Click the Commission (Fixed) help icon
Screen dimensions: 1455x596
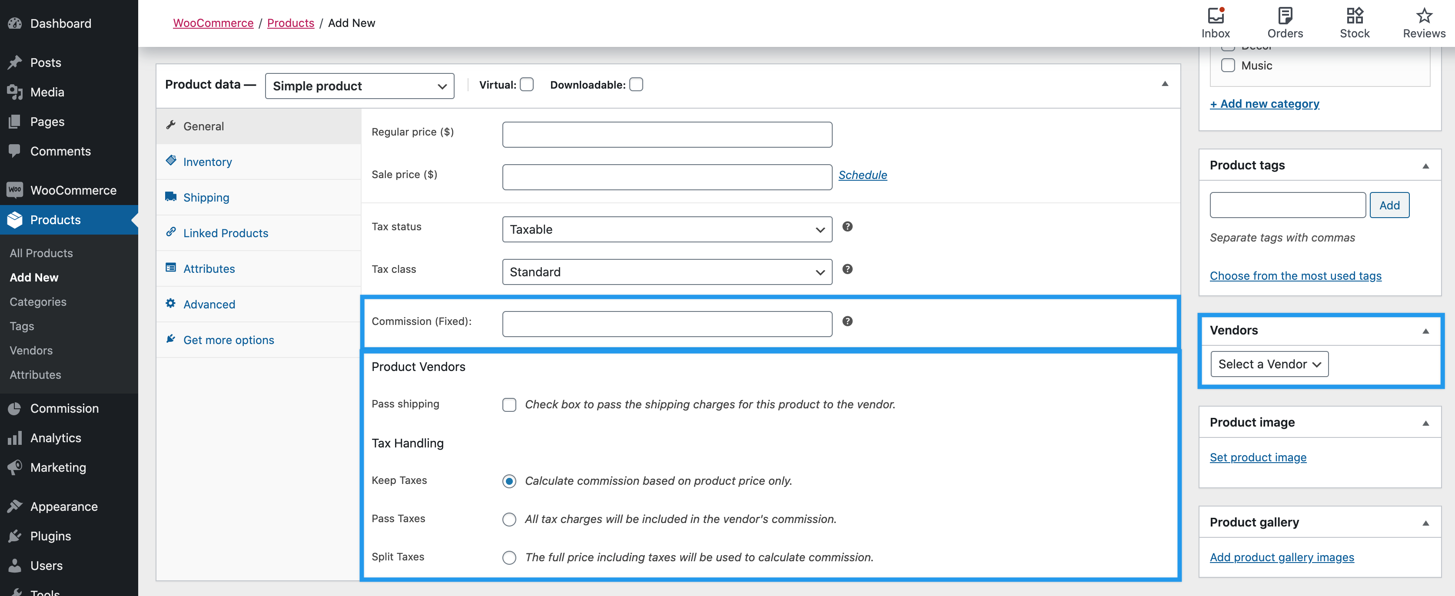(847, 321)
